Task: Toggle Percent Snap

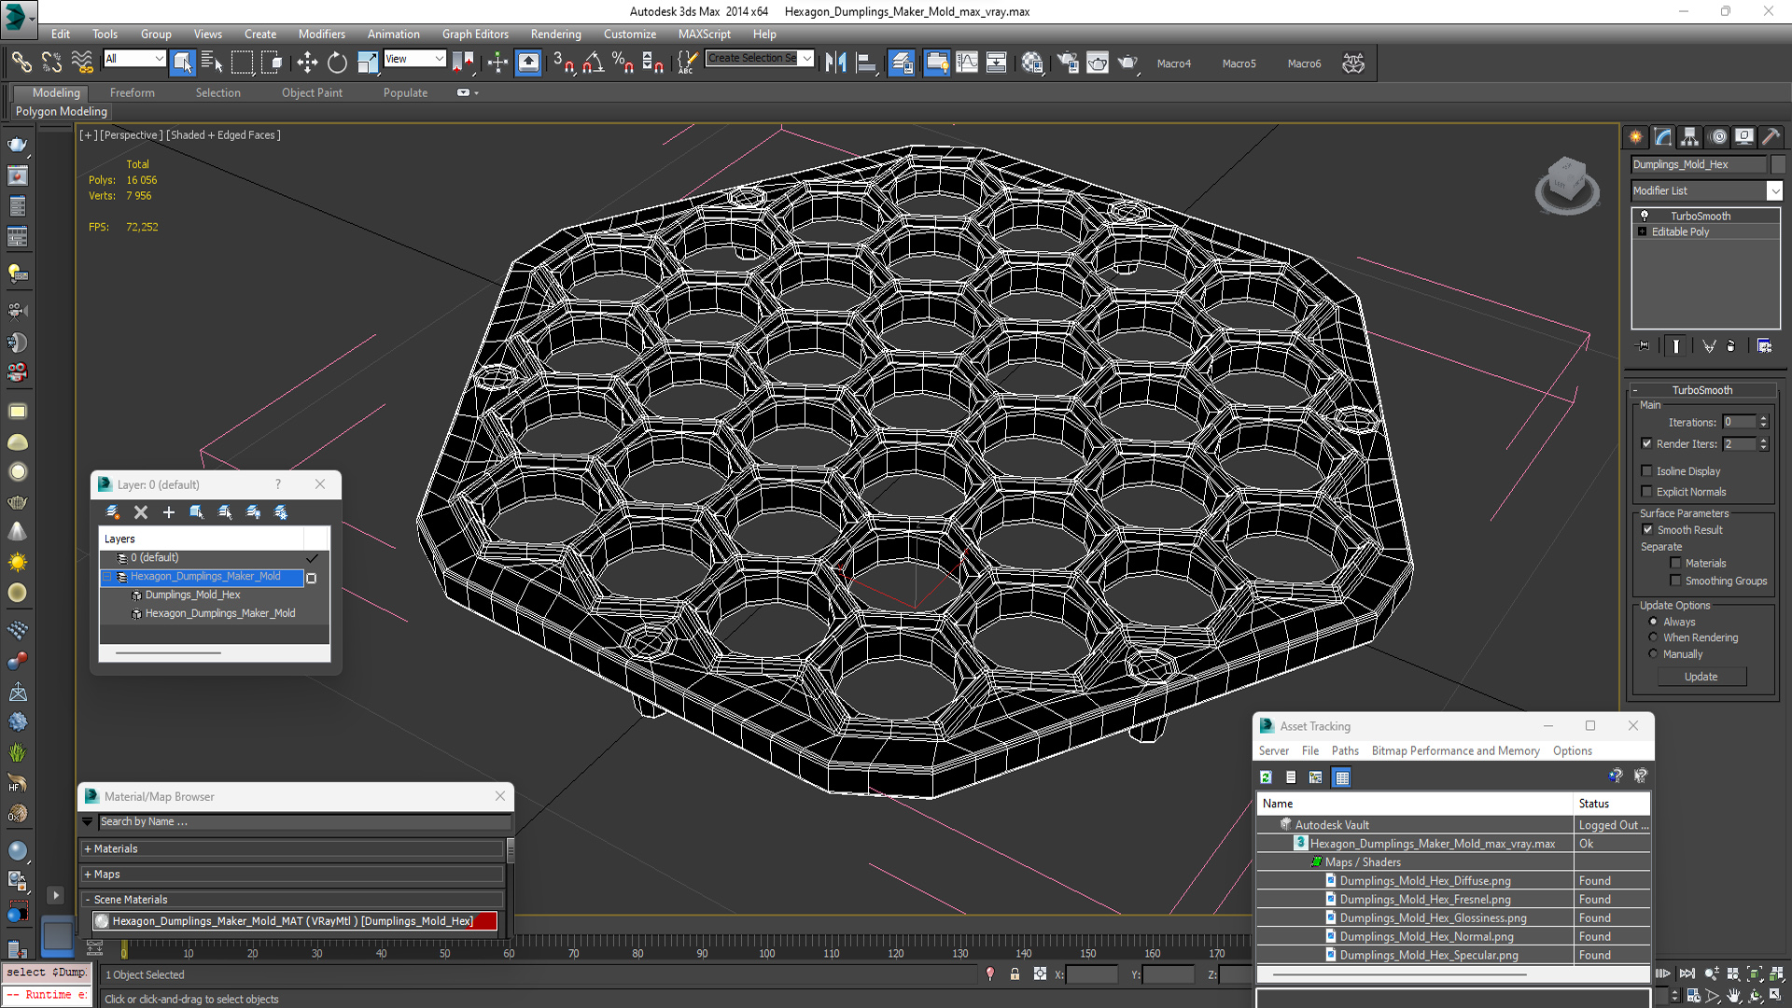Action: (x=623, y=63)
